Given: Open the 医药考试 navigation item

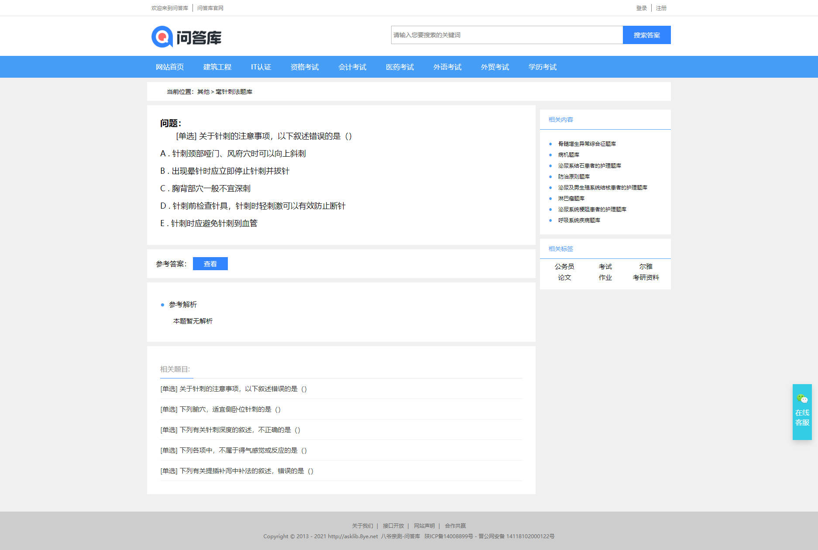Looking at the screenshot, I should pyautogui.click(x=400, y=67).
